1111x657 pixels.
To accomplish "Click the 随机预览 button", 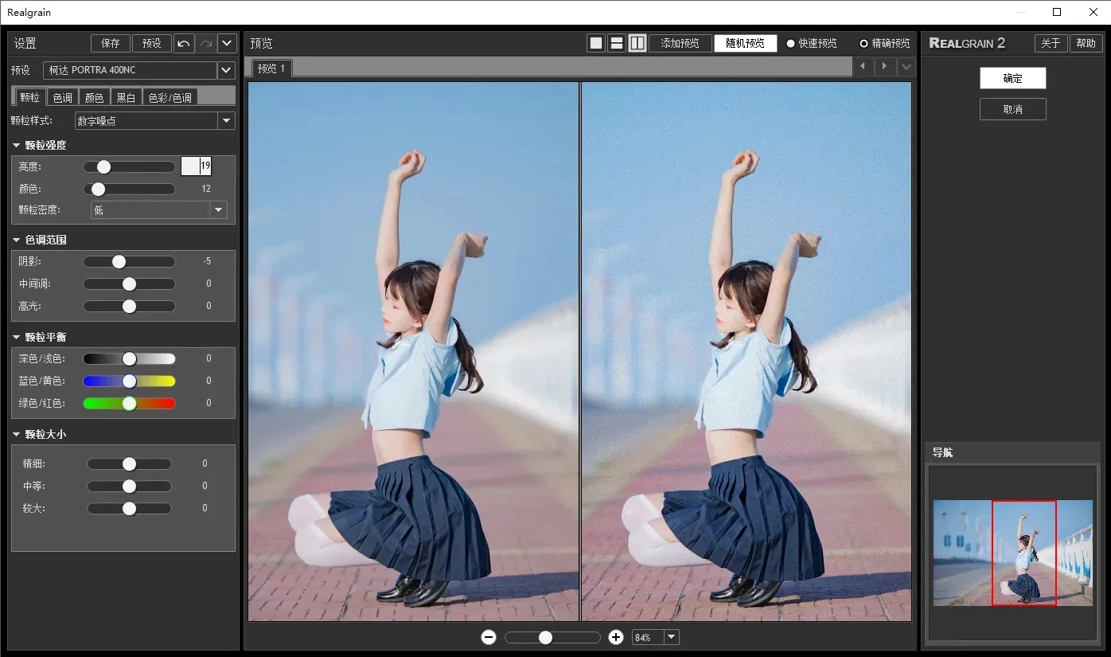I will (745, 43).
